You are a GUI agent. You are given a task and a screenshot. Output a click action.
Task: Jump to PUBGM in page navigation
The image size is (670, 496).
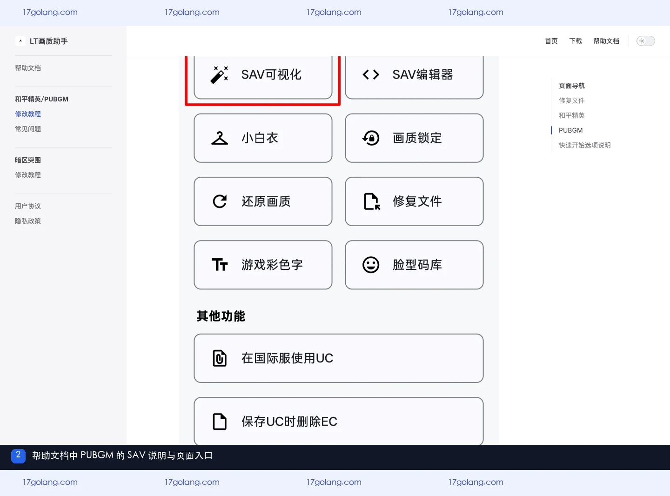click(x=571, y=130)
